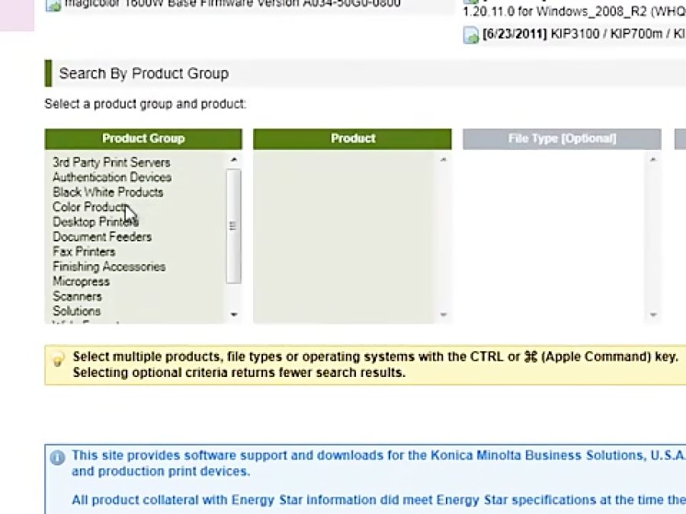The width and height of the screenshot is (686, 514).
Task: Click the Product Group scrollbar thumb
Action: click(x=234, y=226)
